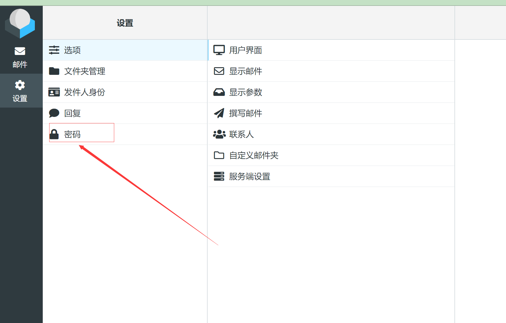Open the Mail (邮件) section
506x323 pixels.
click(x=20, y=57)
